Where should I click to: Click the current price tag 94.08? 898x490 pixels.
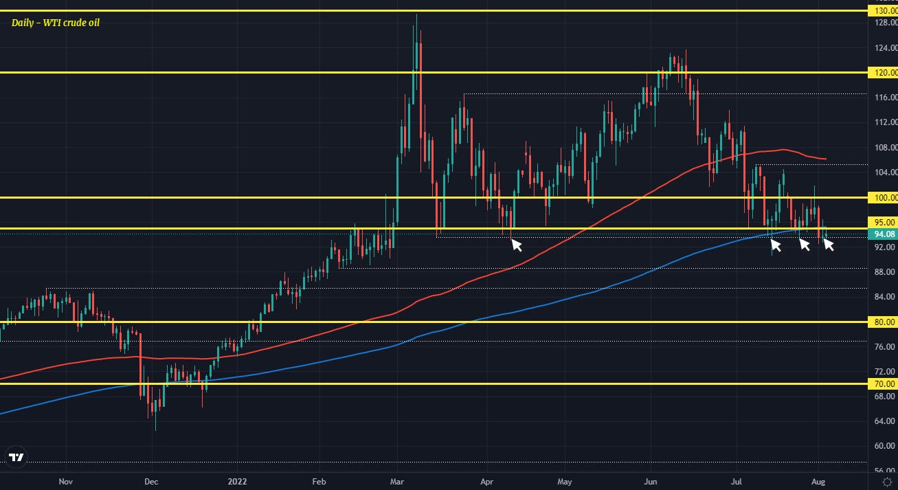(x=882, y=234)
